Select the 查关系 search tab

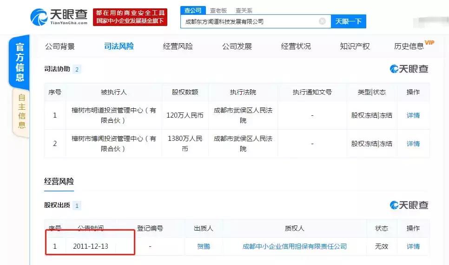coord(244,11)
